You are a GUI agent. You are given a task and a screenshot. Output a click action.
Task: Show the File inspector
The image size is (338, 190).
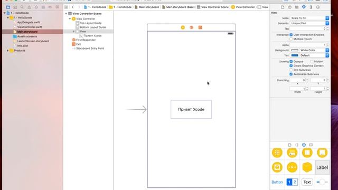(x=283, y=7)
